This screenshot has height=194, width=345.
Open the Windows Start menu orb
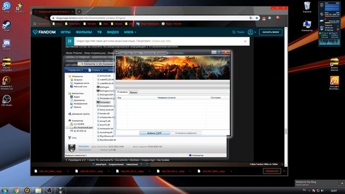point(4,190)
